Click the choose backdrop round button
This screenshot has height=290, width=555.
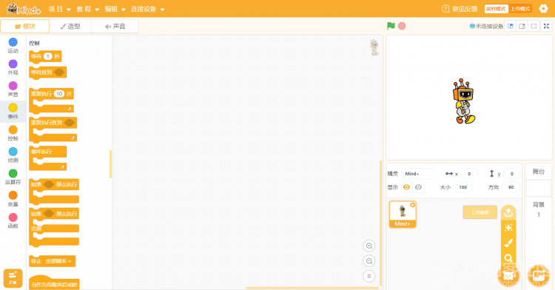pos(539,275)
